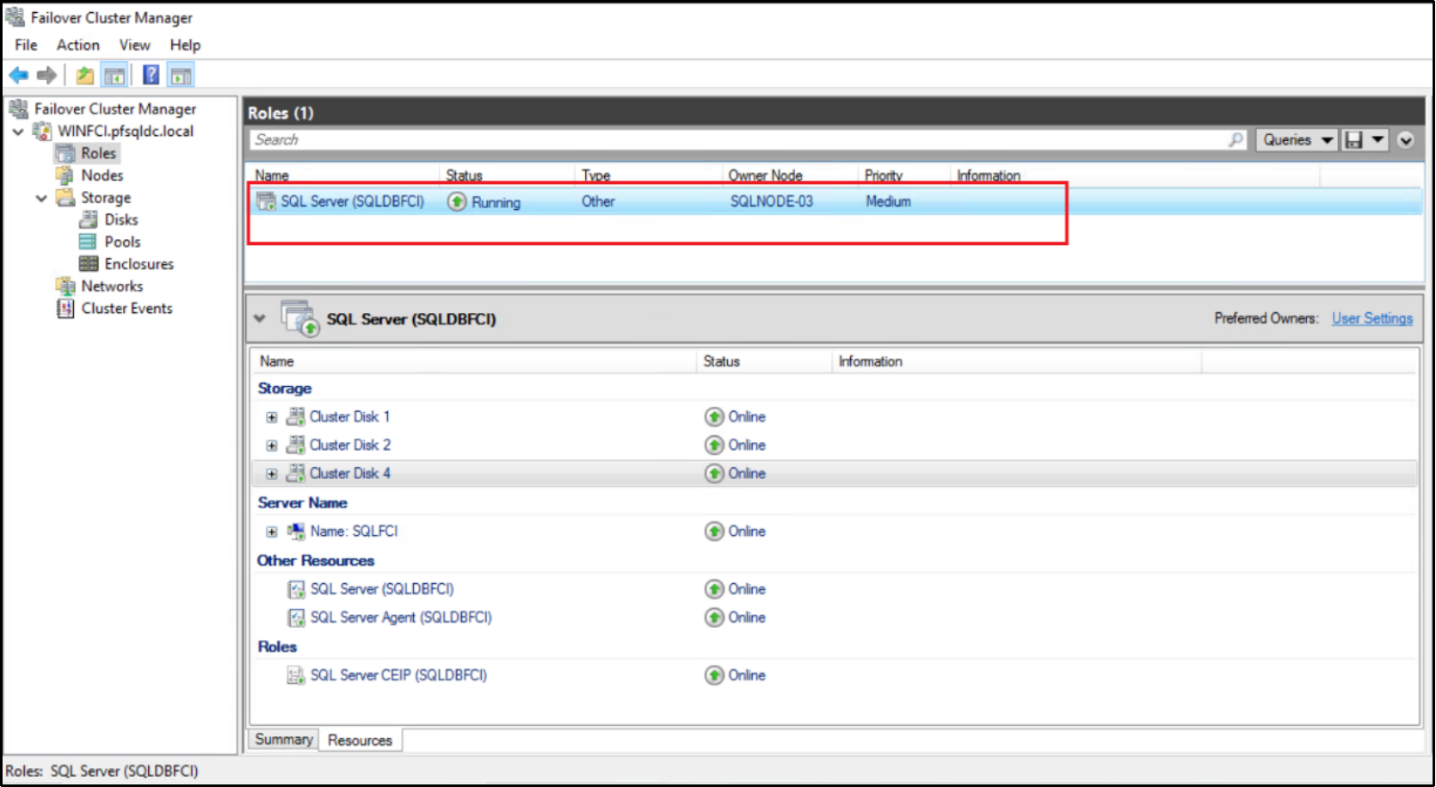Click the Cluster Disk 2 icon
The width and height of the screenshot is (1436, 787).
pyautogui.click(x=295, y=445)
